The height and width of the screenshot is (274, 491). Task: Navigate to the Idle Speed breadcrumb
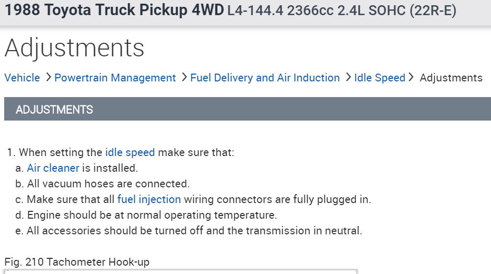pyautogui.click(x=380, y=78)
